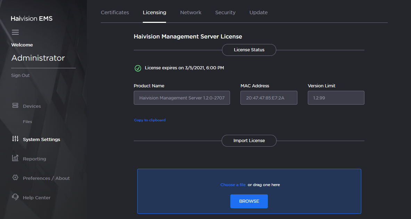Sign Out of the Administrator account
The image size is (411, 219).
20,75
